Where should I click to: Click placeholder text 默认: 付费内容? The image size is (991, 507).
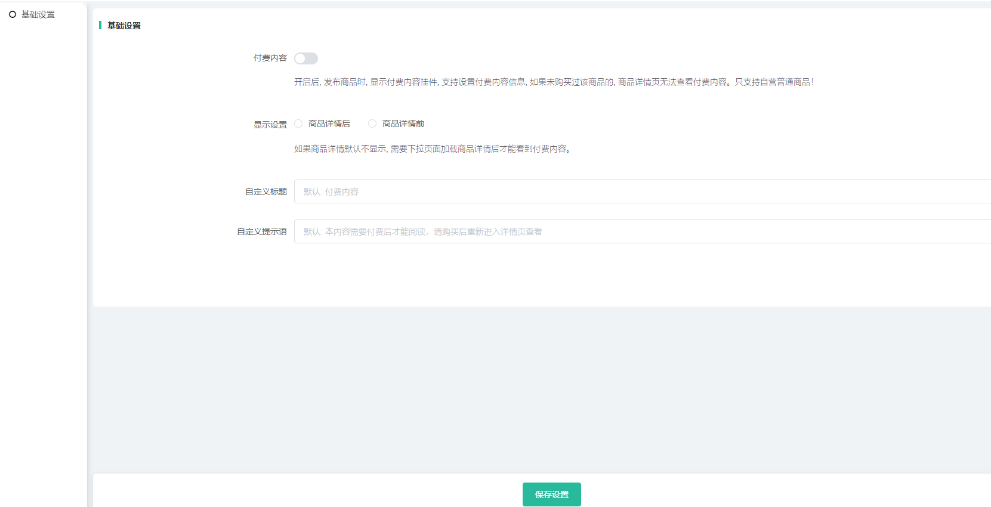(x=331, y=191)
